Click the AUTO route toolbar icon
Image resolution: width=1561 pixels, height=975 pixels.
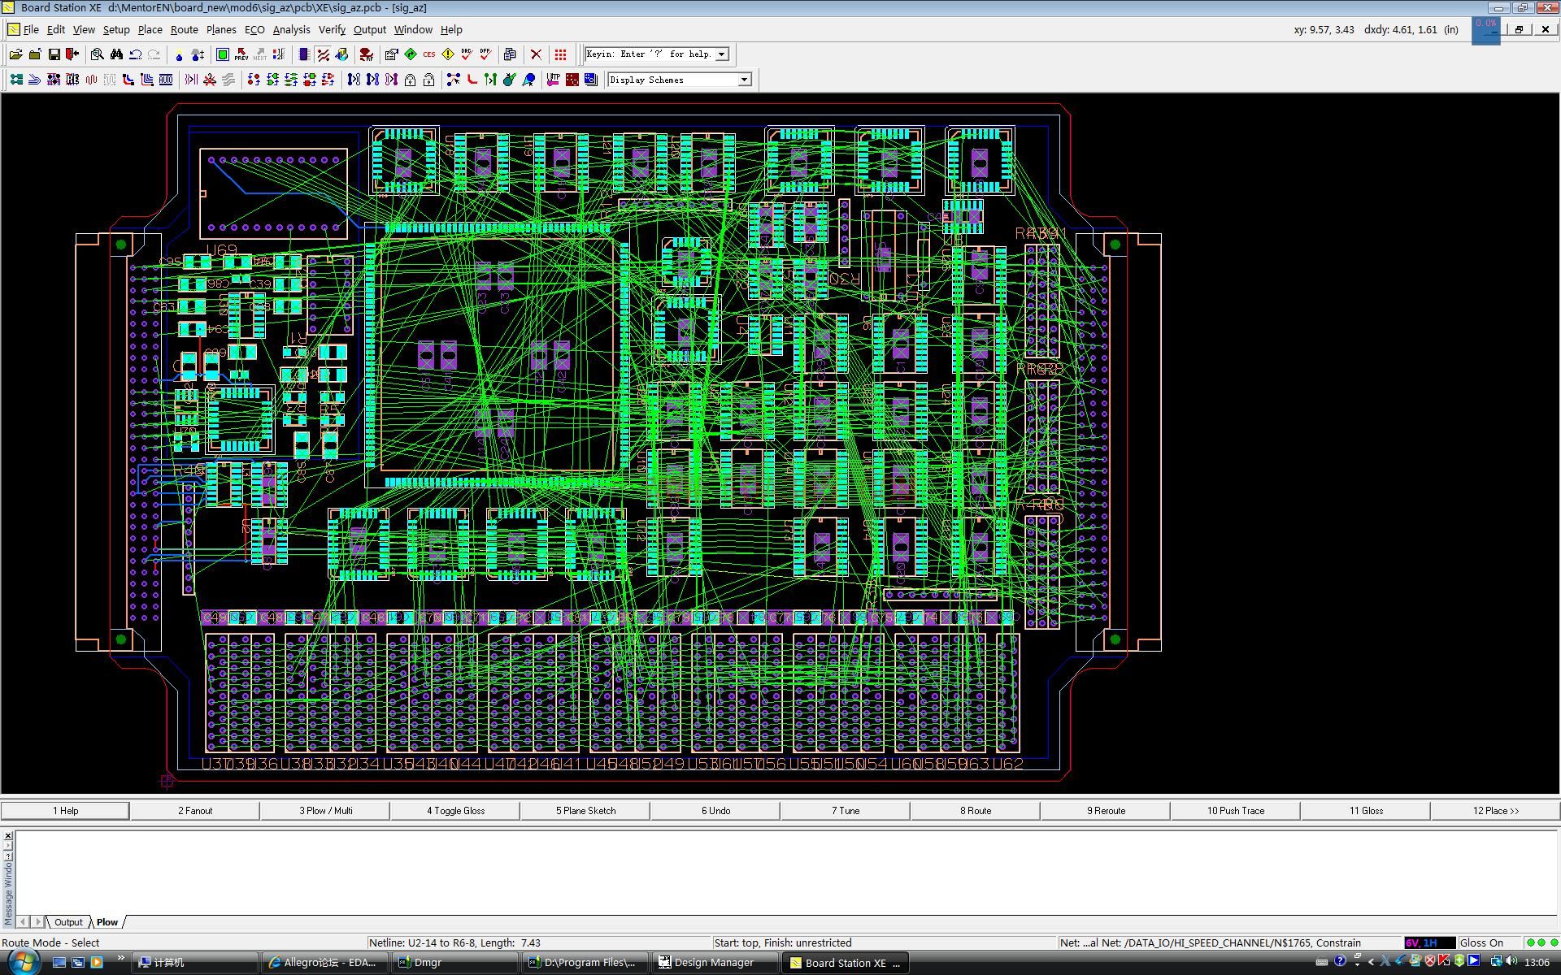click(x=166, y=80)
